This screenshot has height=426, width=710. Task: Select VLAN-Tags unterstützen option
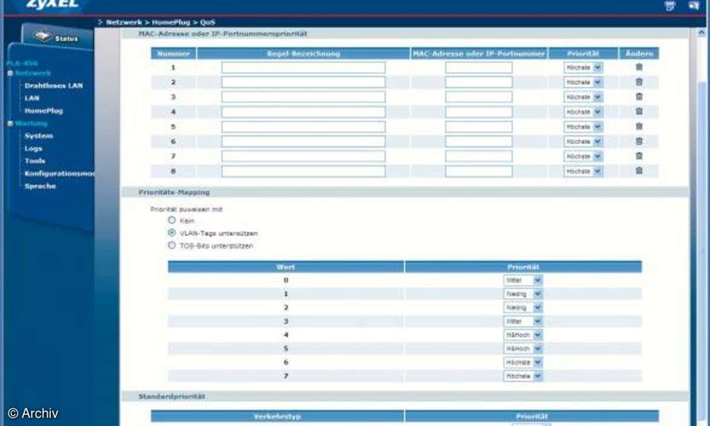[172, 233]
